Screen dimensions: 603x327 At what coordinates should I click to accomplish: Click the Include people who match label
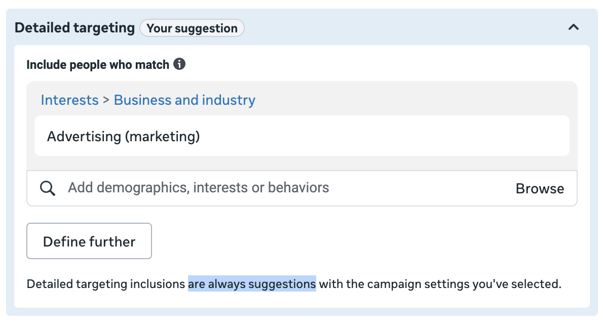[x=97, y=65]
